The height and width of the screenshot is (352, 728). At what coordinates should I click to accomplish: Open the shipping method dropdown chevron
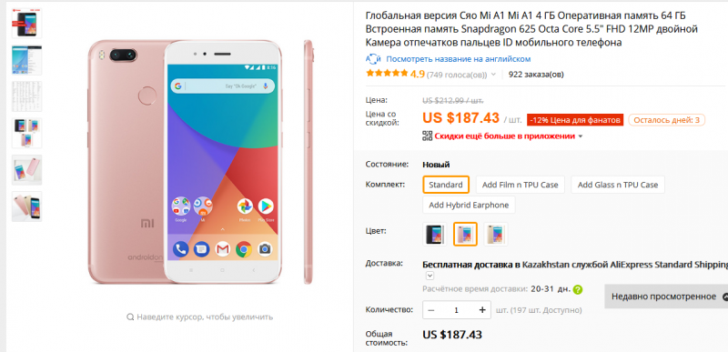(x=430, y=276)
